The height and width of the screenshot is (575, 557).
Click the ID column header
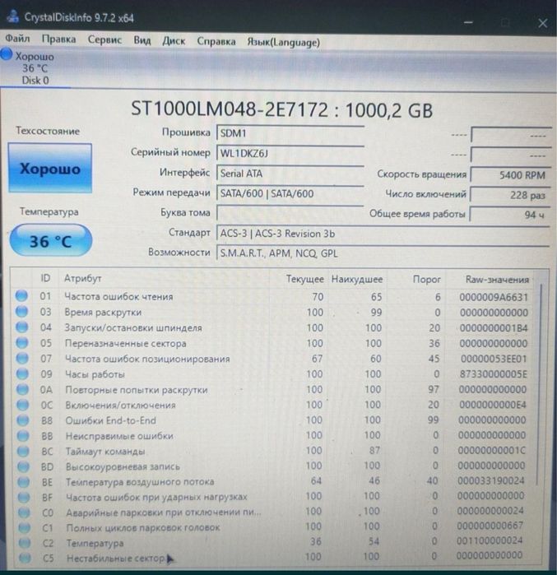45,278
